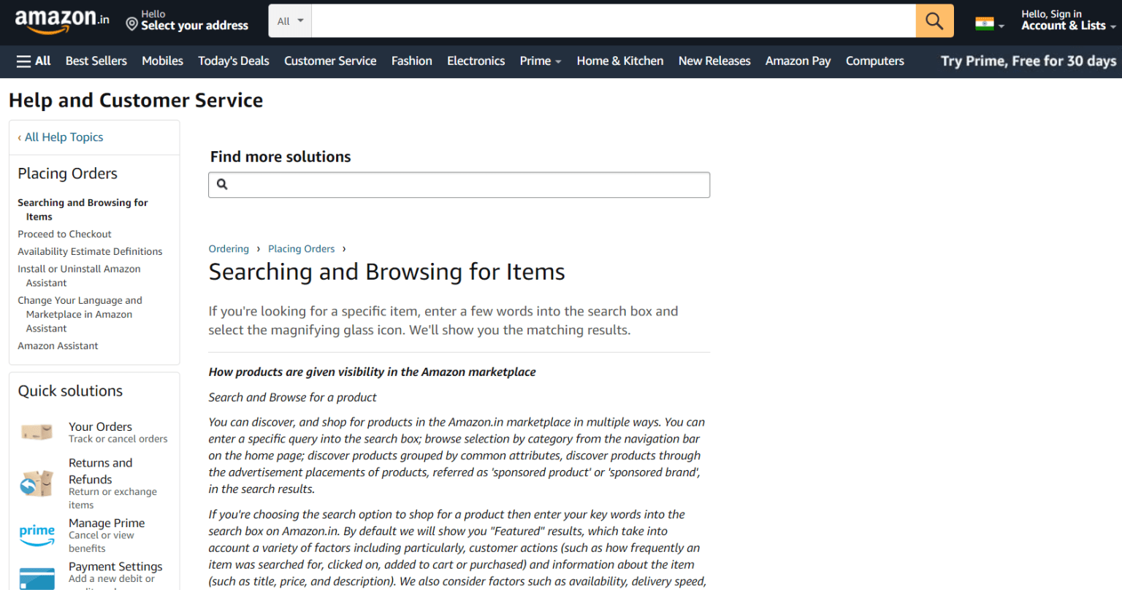
Task: Open the All search category dropdown
Action: click(x=290, y=21)
